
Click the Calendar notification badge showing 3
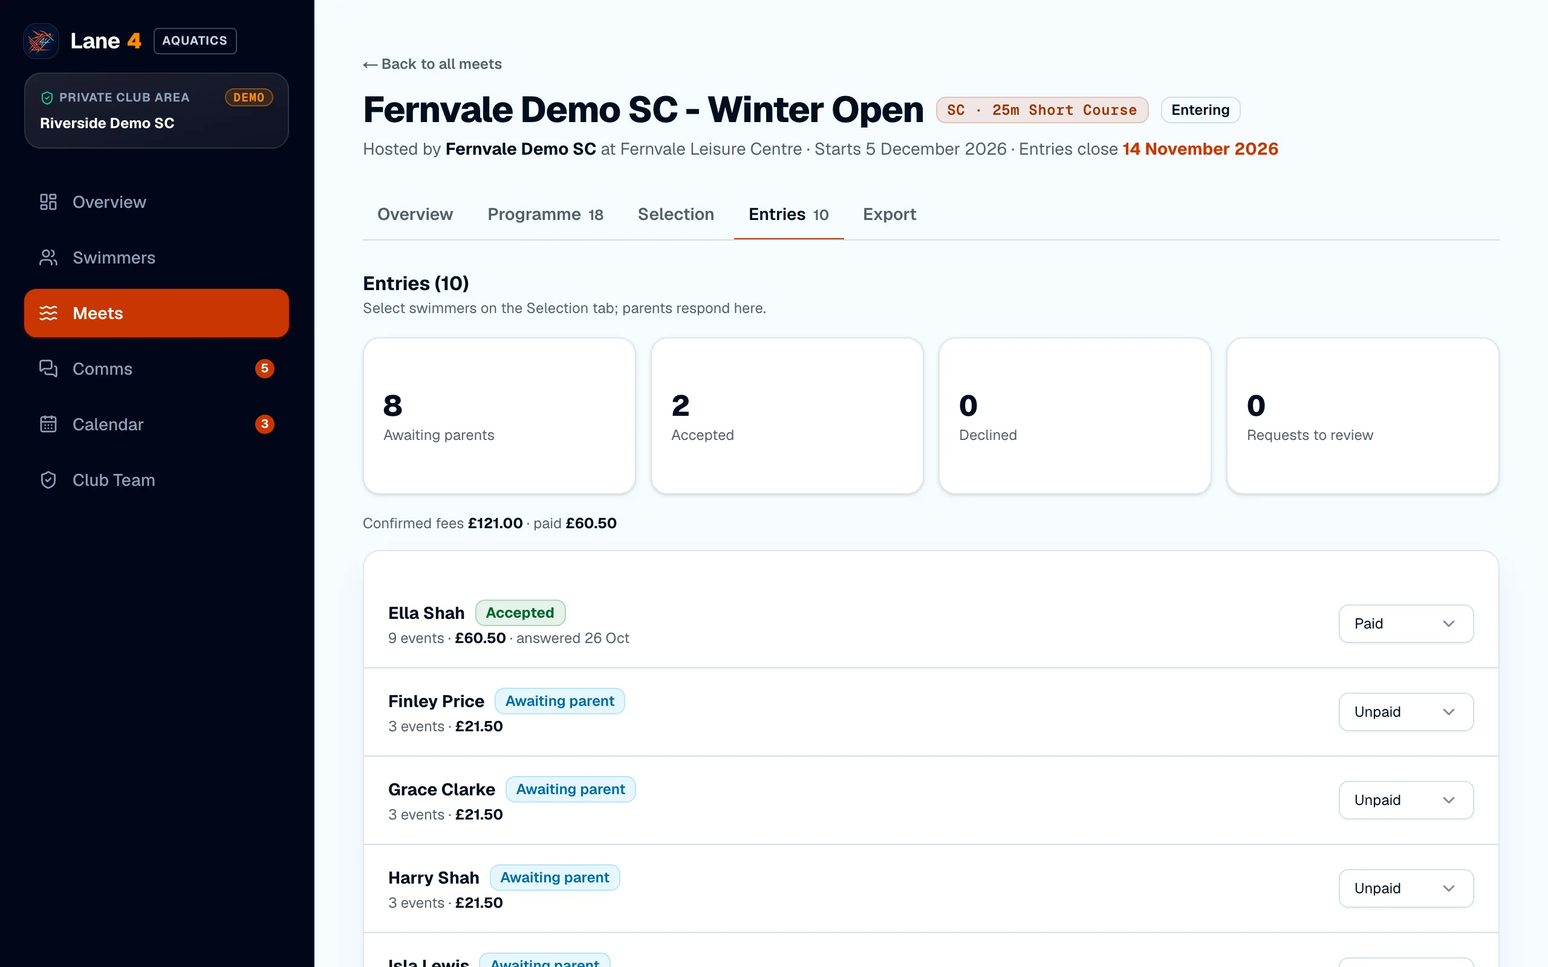pyautogui.click(x=265, y=424)
